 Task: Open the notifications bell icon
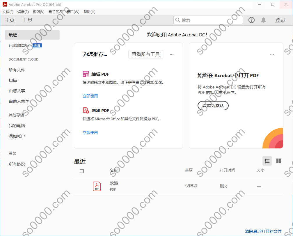pos(264,20)
